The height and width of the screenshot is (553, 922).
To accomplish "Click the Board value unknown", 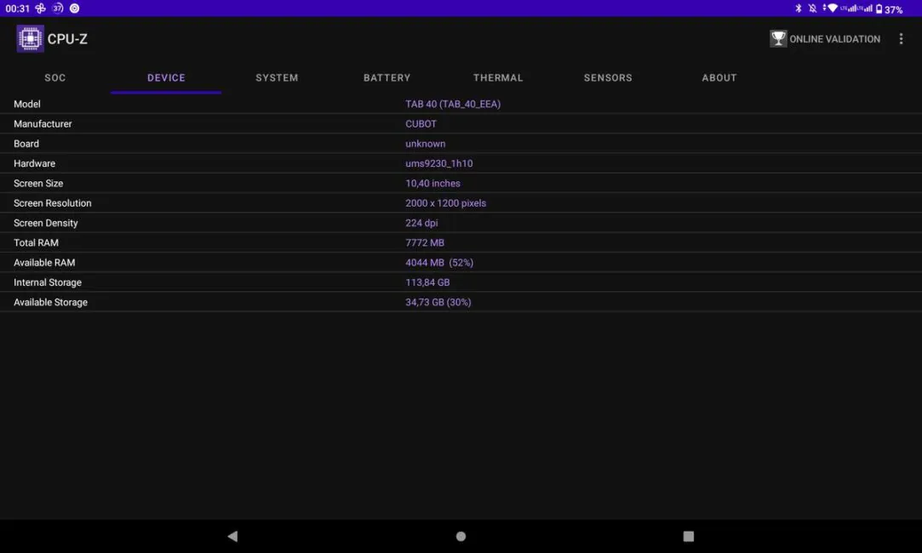I will click(425, 144).
